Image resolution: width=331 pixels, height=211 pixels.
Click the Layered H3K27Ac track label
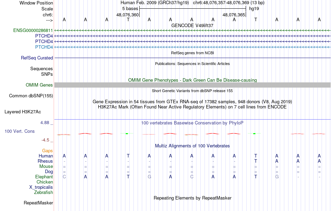23,112
